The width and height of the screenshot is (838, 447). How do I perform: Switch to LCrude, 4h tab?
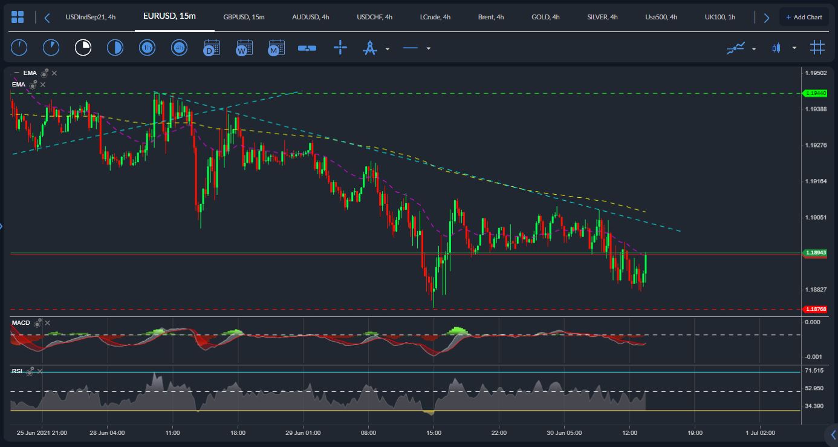435,17
